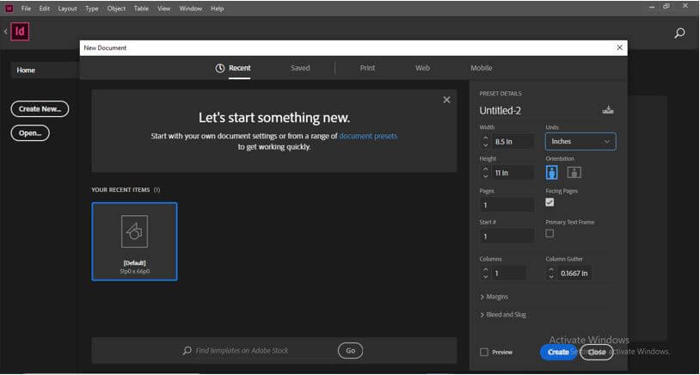700x375 pixels.
Task: Select the Recent tab
Action: pyautogui.click(x=240, y=68)
